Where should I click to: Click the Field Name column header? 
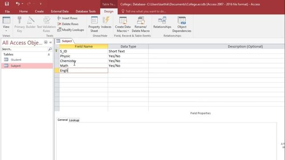point(84,46)
